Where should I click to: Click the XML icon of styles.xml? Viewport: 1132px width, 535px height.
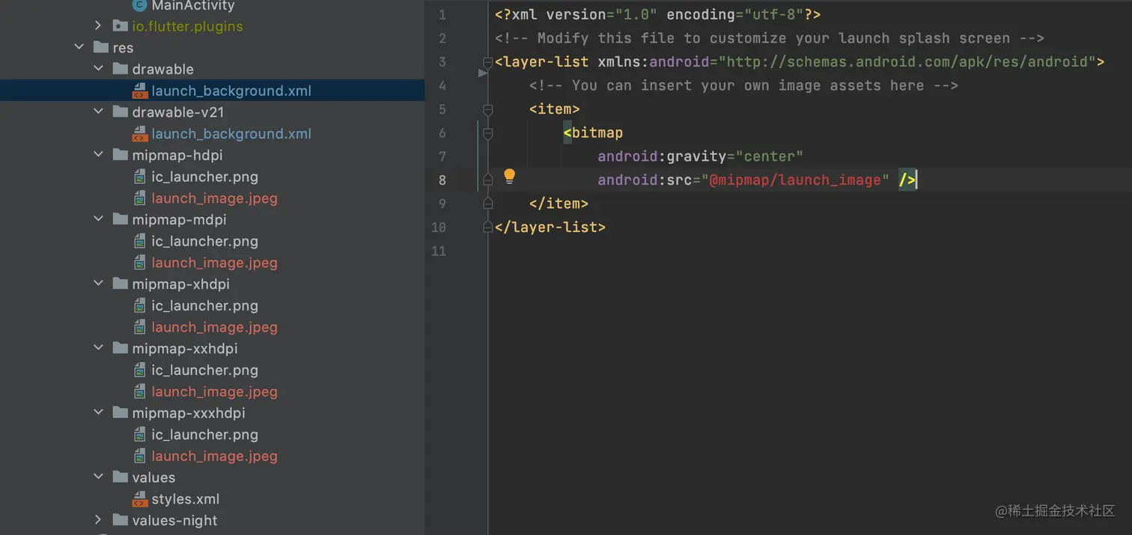pyautogui.click(x=139, y=499)
